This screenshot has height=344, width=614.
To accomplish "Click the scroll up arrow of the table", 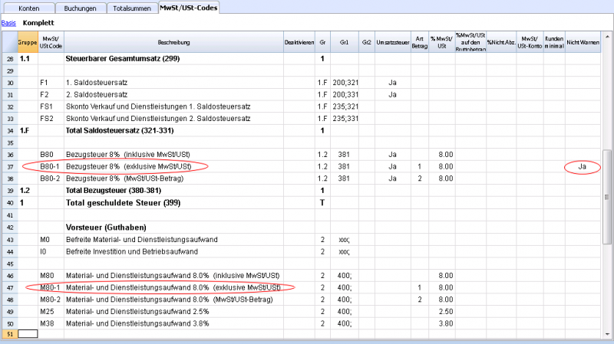I will coord(607,36).
